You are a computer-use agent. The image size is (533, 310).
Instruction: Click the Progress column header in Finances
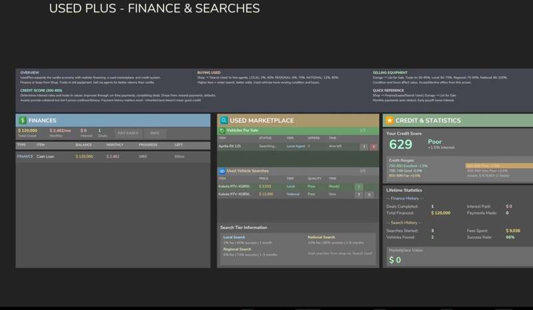(x=149, y=144)
